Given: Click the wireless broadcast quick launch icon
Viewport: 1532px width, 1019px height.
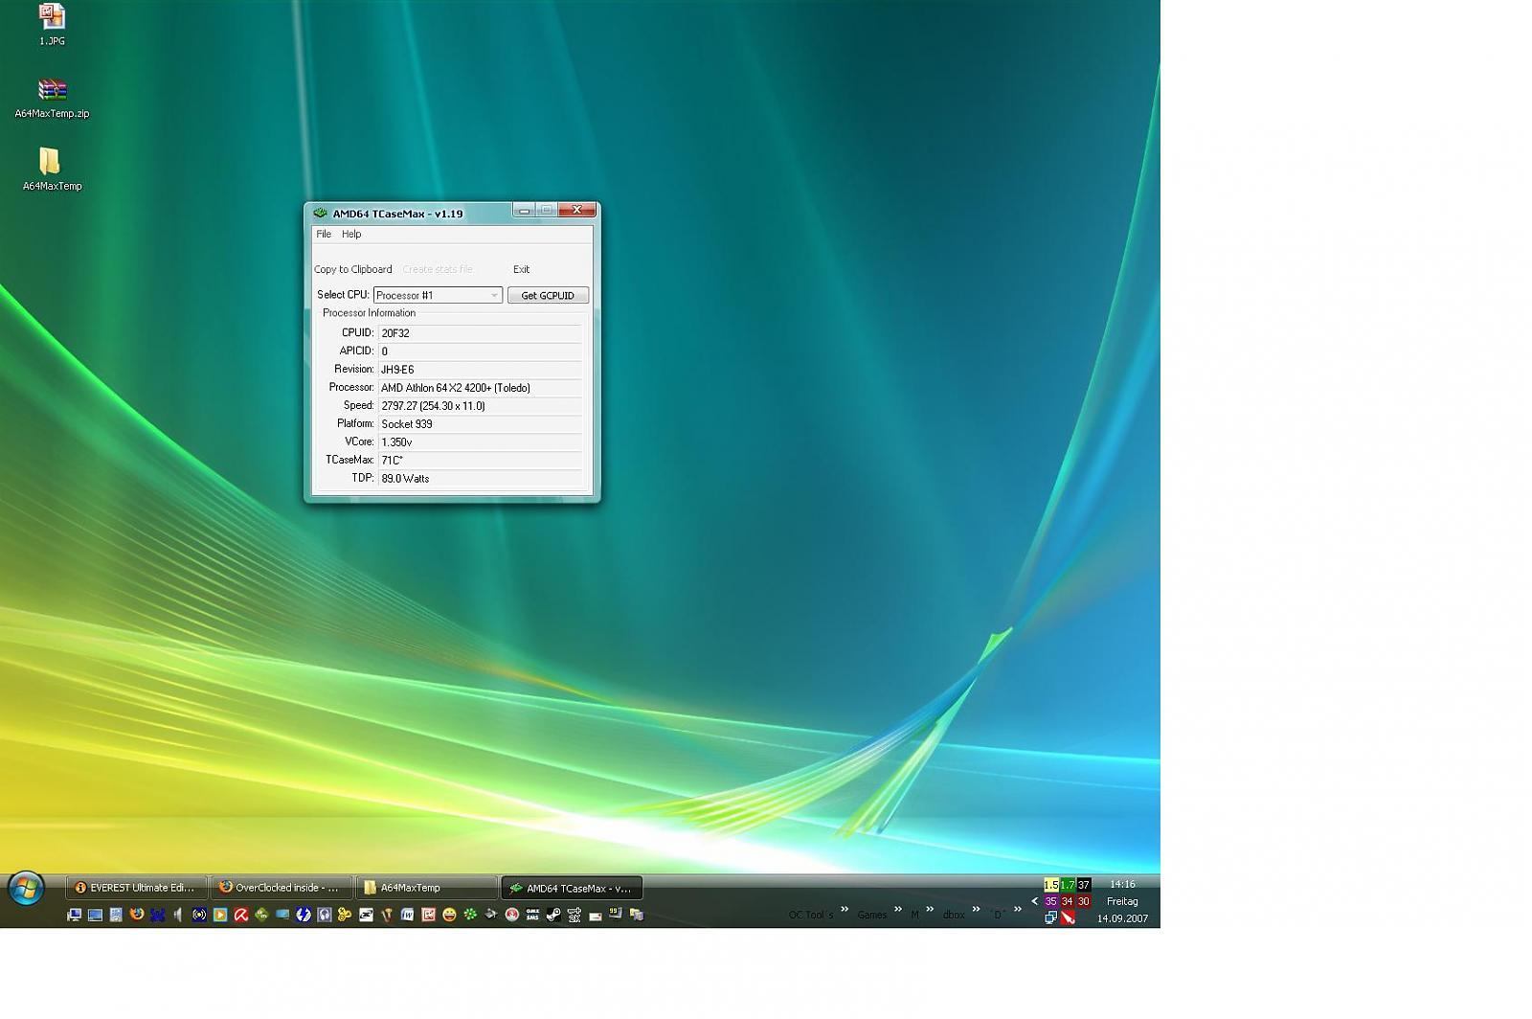Looking at the screenshot, I should [199, 915].
